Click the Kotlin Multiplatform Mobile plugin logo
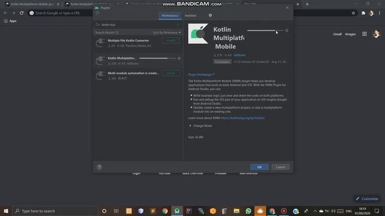Viewport: 385px width, 216px height. [x=198, y=34]
